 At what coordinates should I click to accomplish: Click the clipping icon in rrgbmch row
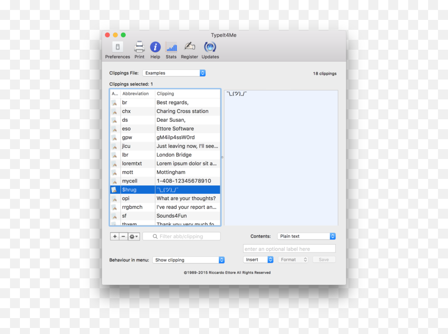pos(114,207)
